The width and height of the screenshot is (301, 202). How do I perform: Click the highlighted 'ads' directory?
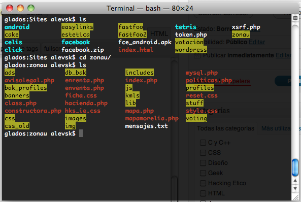pos(10,73)
